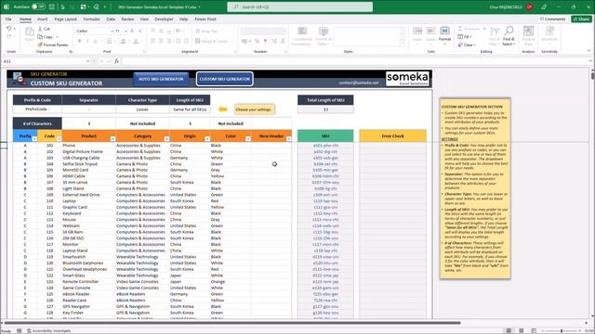Switch to the Power Pivot tab

tap(205, 19)
